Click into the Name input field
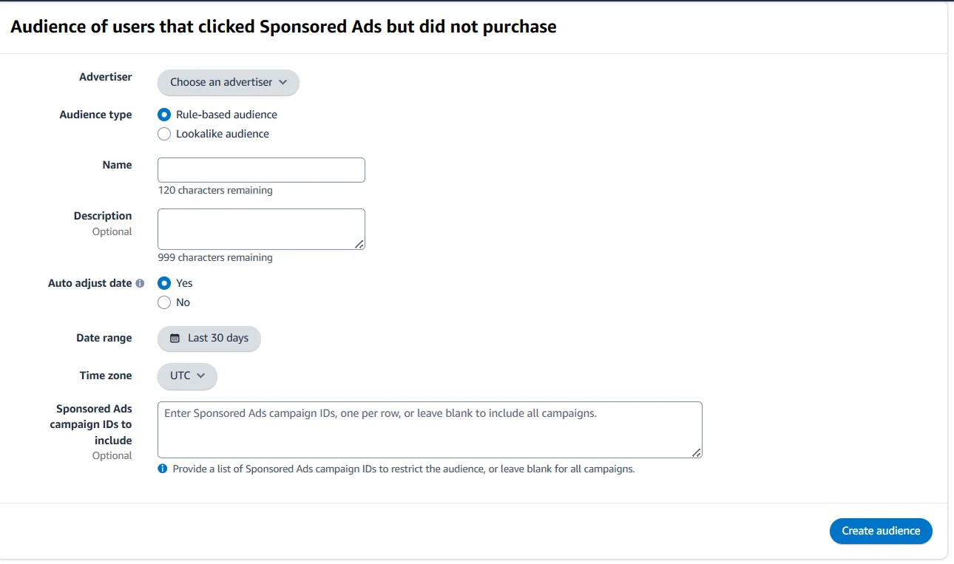Image resolution: width=954 pixels, height=564 pixels. (x=261, y=170)
